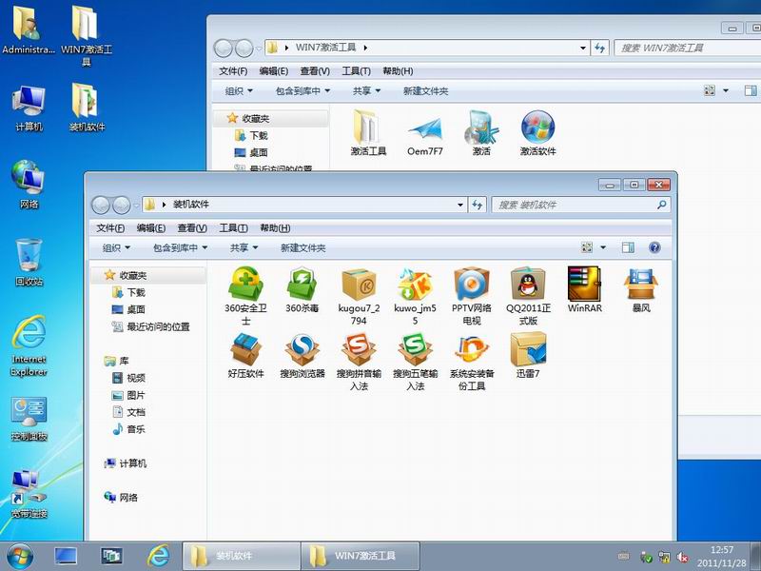
Task: Expand 共享 dropdown in 装机软件 window
Action: point(244,247)
